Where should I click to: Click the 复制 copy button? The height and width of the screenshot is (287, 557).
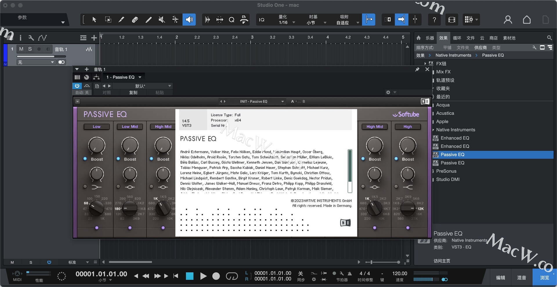tap(133, 93)
